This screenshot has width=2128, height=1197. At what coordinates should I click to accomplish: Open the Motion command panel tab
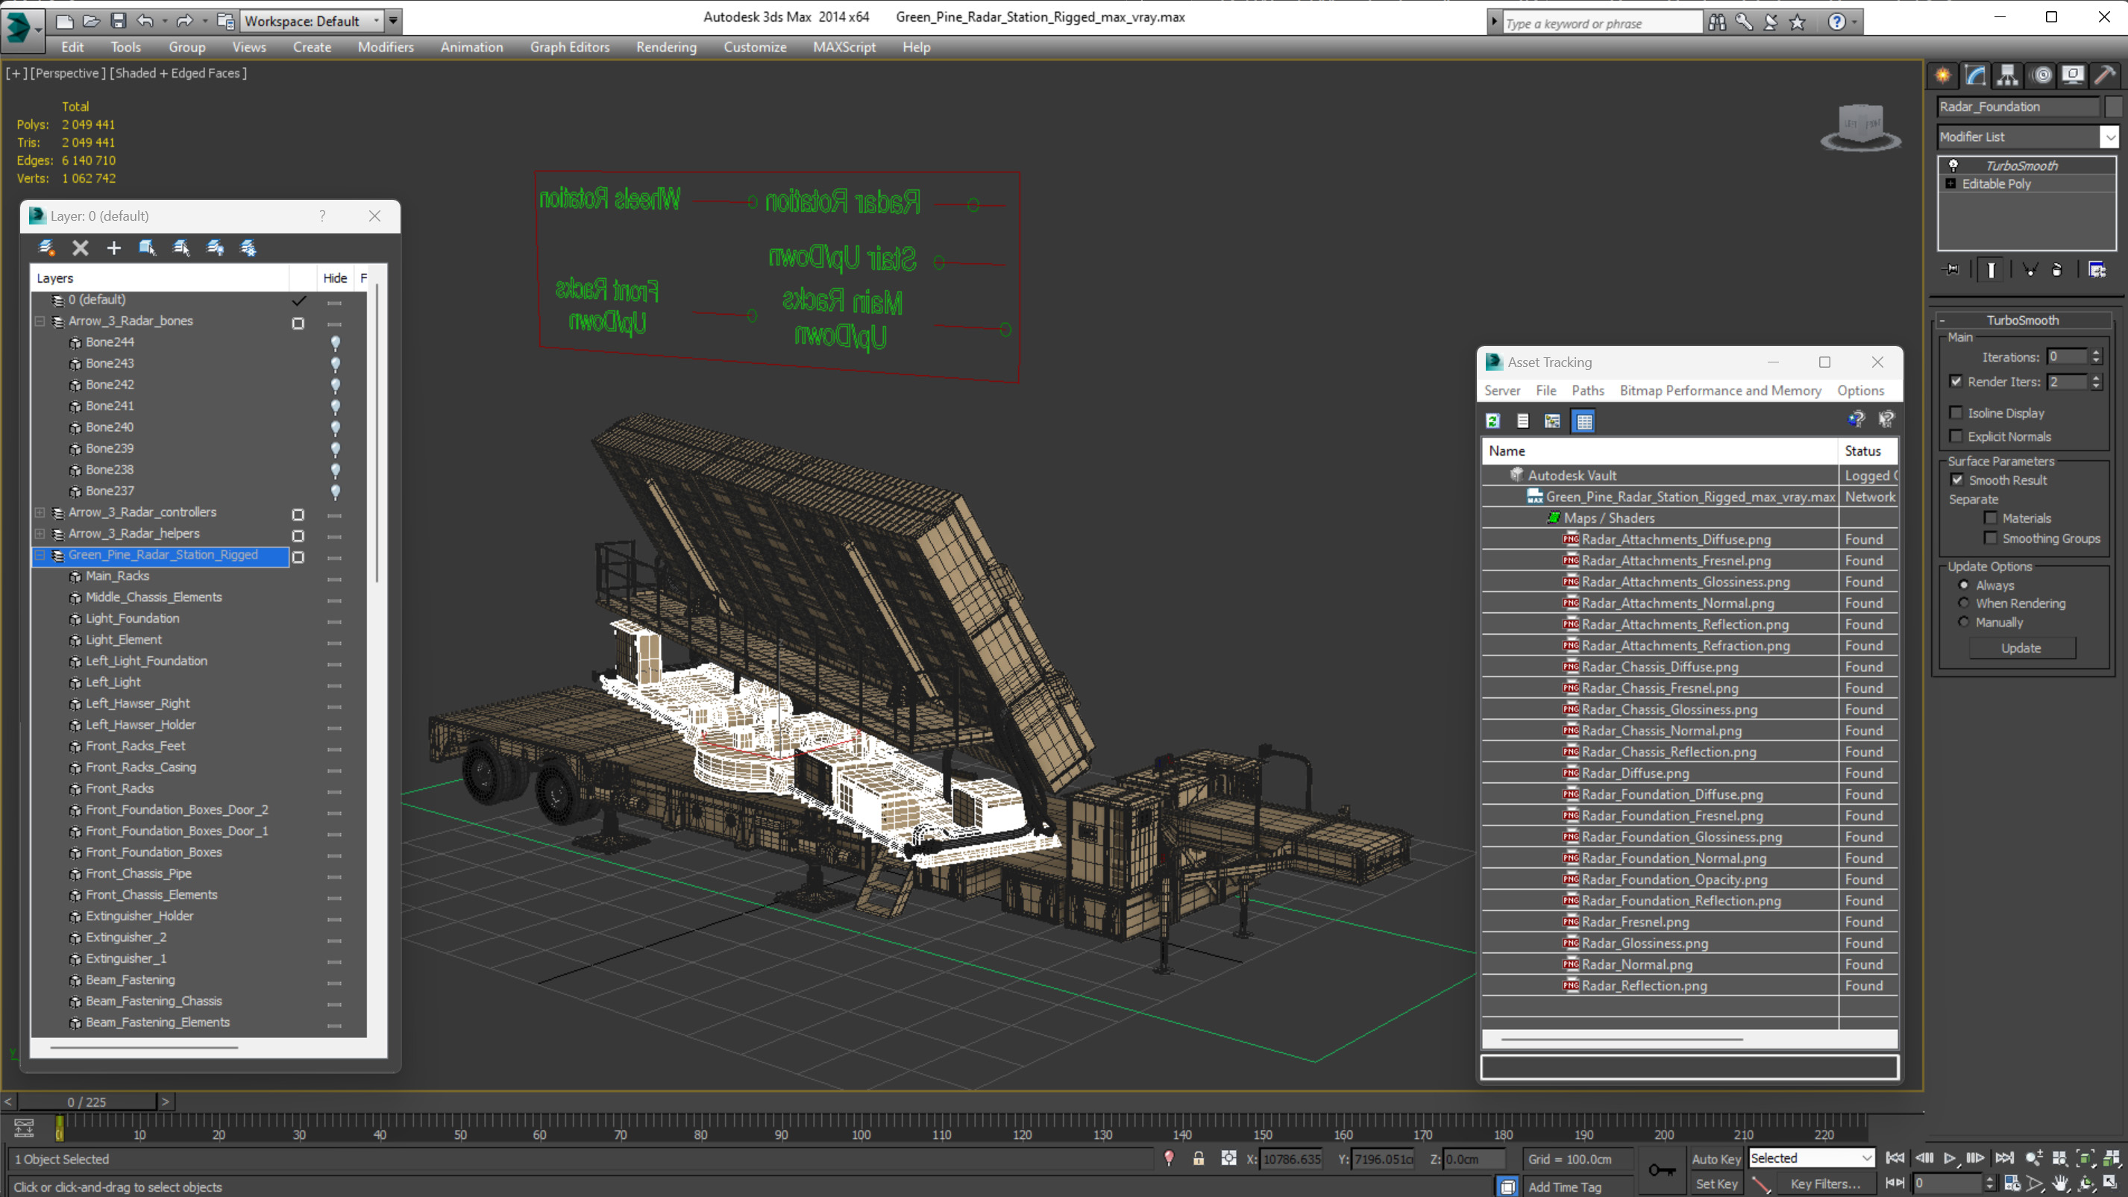tap(2041, 75)
